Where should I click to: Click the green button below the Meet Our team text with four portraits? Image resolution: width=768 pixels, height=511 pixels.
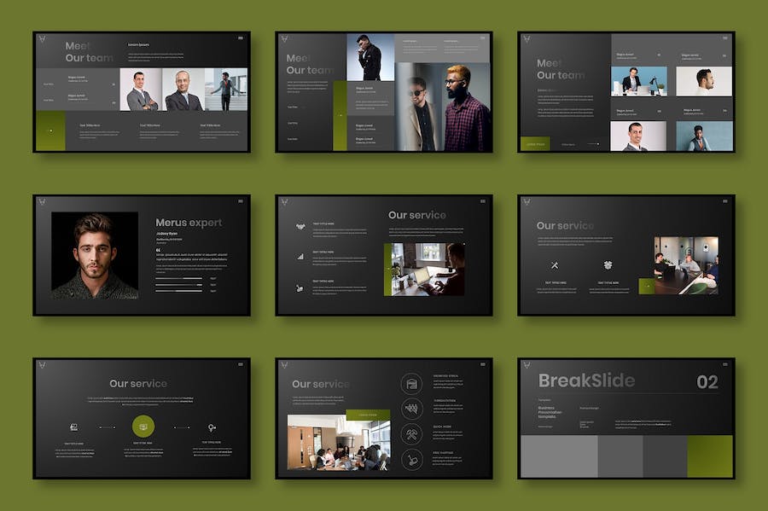click(x=535, y=144)
